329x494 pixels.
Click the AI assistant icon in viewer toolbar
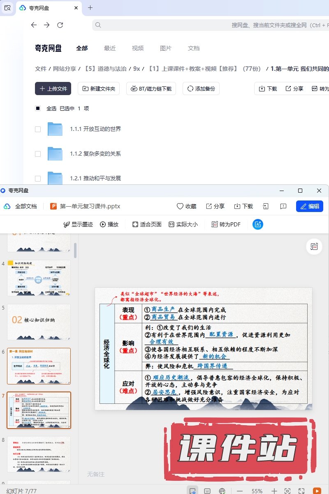[x=258, y=224]
